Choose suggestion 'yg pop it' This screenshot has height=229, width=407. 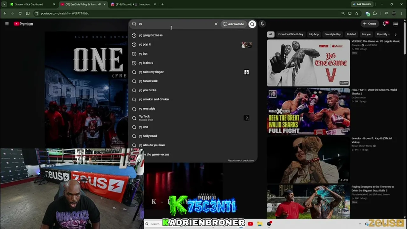tap(193, 45)
